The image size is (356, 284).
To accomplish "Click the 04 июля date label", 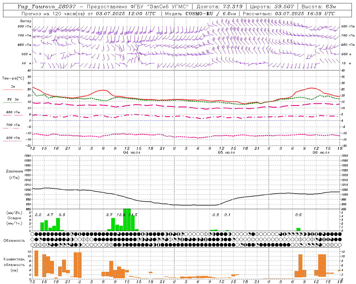I will [132, 153].
